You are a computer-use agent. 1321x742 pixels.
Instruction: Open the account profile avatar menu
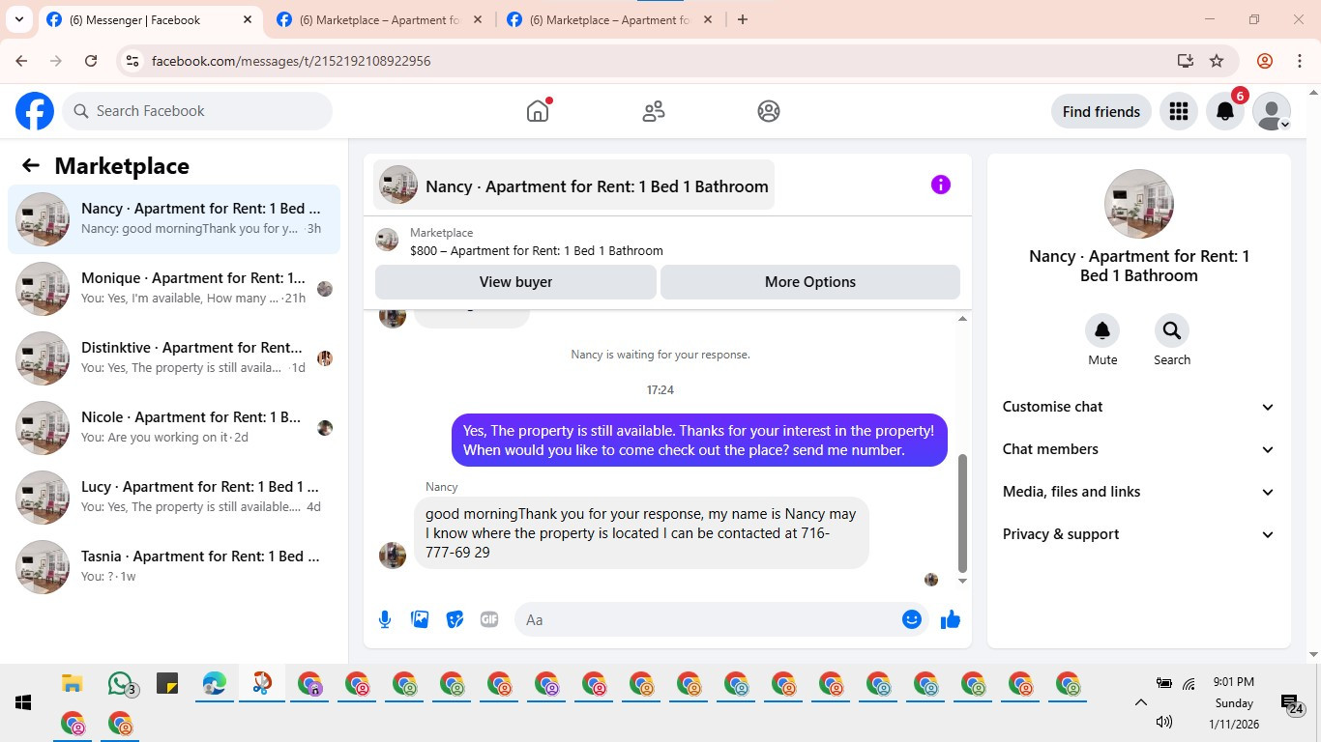(1272, 111)
